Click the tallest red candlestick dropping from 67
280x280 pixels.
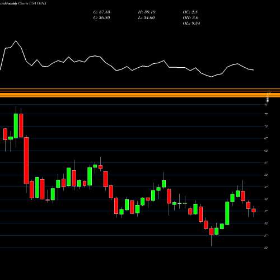[x=26, y=161]
